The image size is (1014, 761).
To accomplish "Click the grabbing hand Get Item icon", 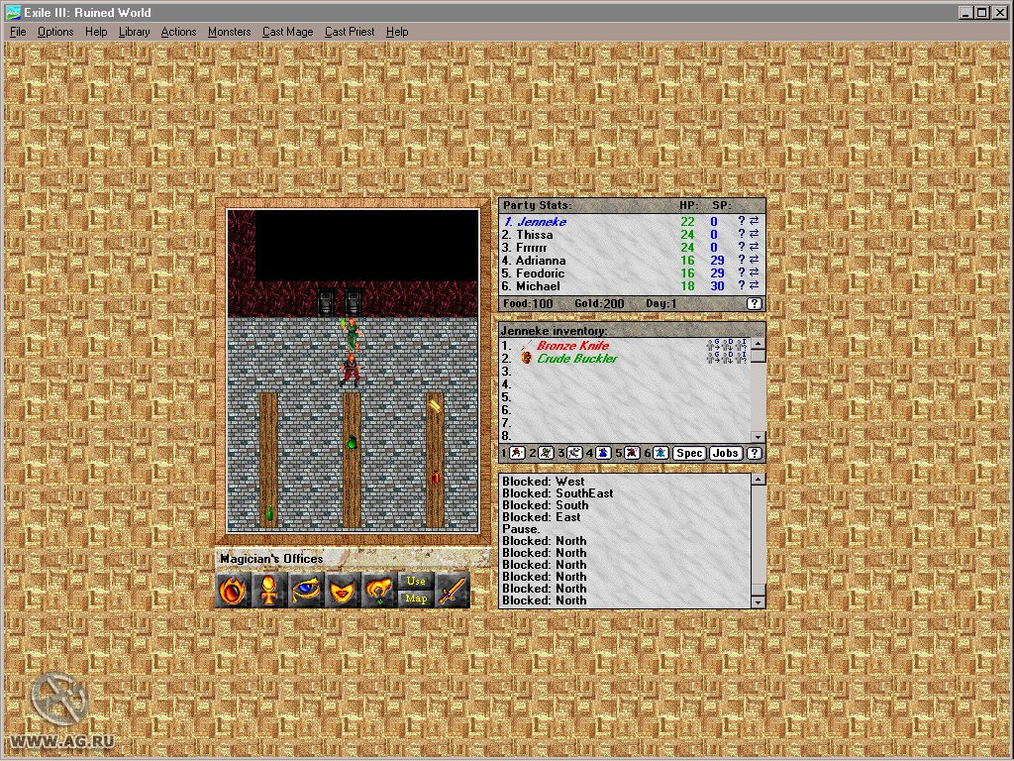I will click(x=379, y=591).
